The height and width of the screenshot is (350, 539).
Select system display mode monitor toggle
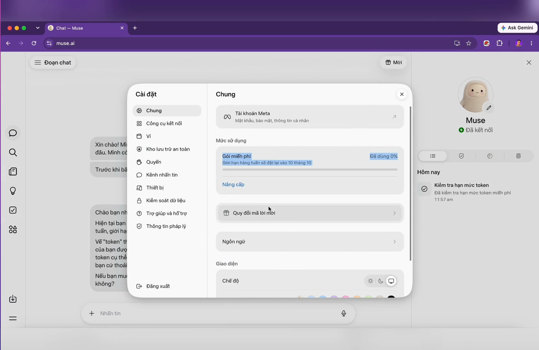point(391,281)
